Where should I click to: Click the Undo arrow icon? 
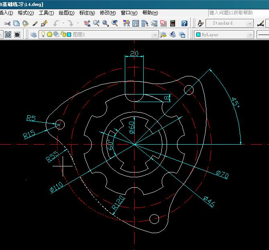[x=56, y=23]
